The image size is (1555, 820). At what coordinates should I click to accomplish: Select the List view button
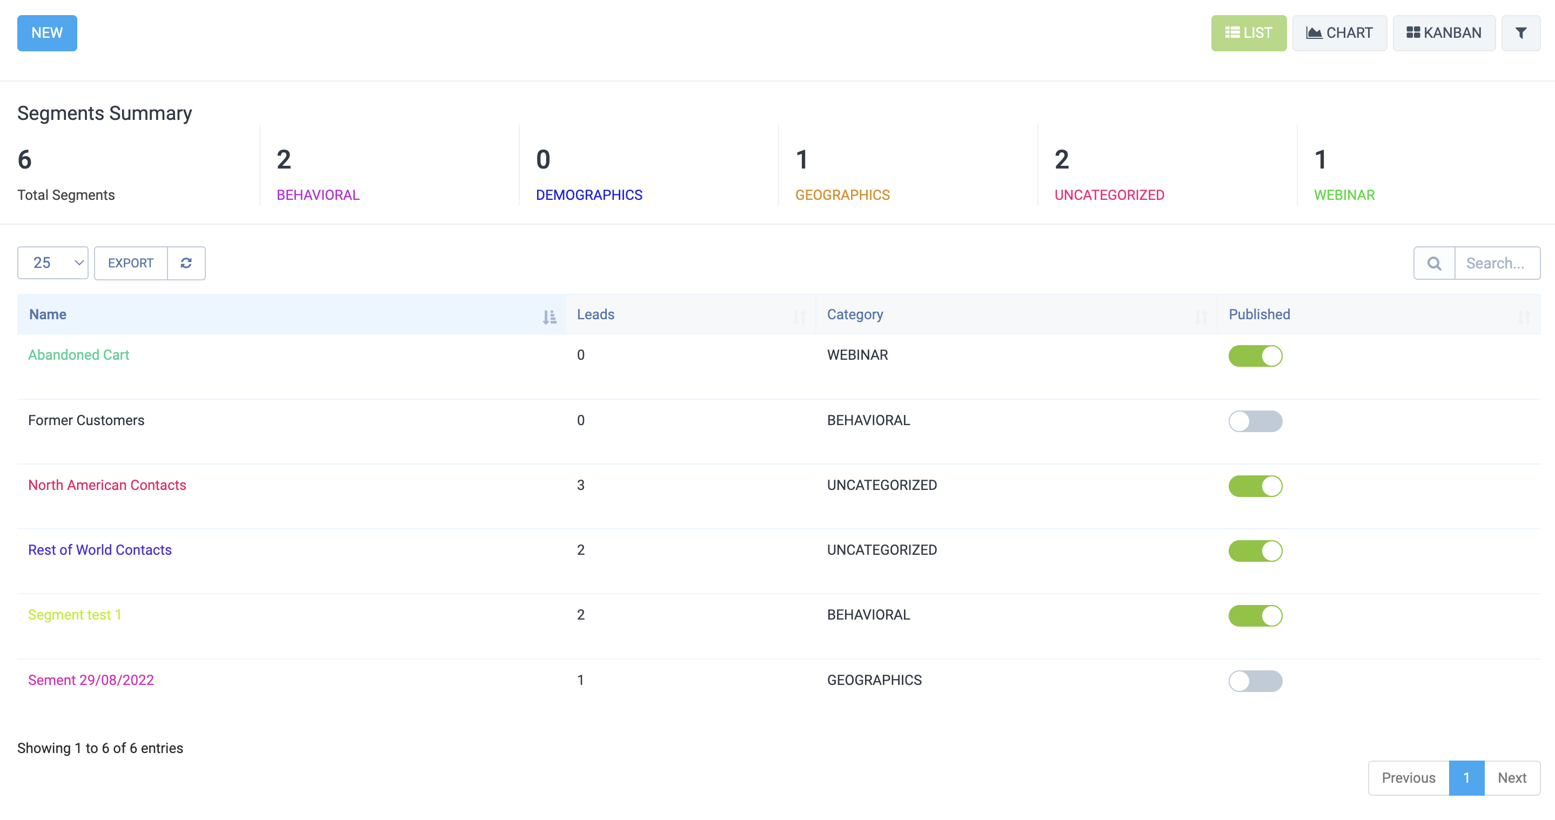[x=1248, y=33]
